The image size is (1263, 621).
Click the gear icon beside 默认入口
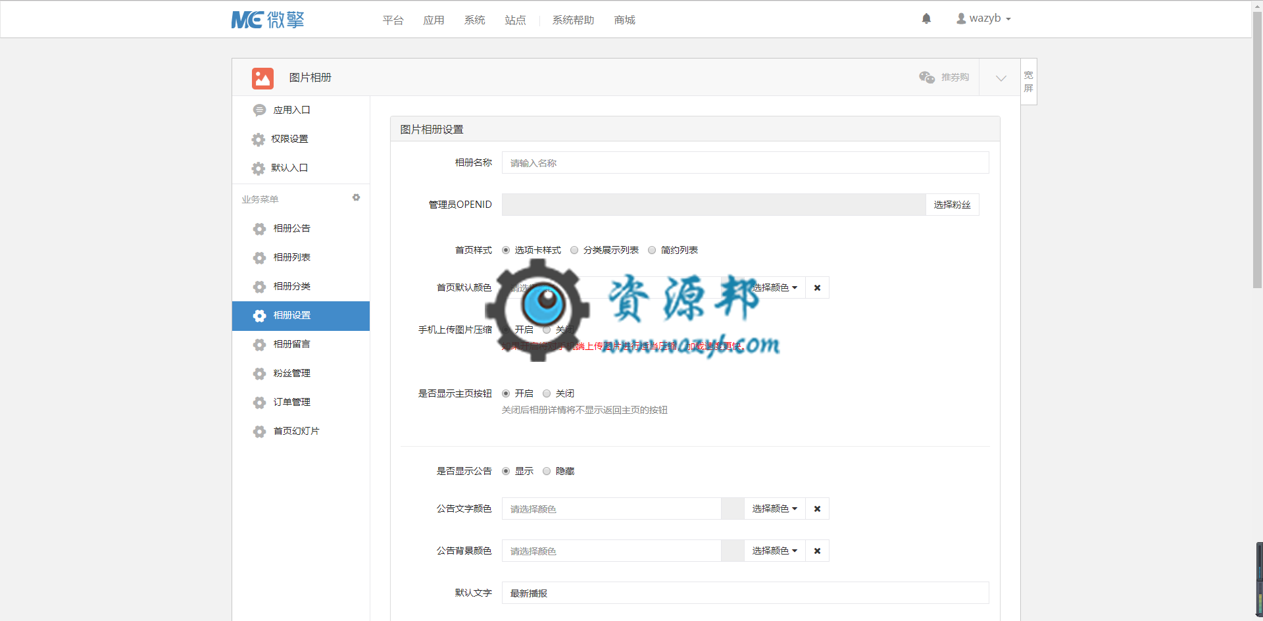259,168
